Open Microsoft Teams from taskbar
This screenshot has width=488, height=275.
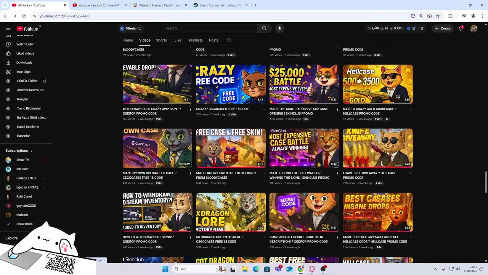(278, 269)
